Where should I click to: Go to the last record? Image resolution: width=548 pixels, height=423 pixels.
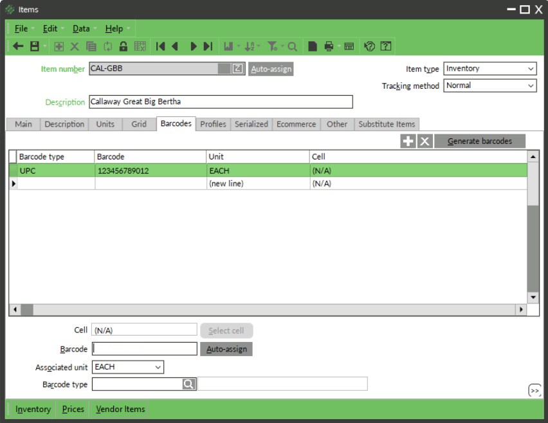tap(208, 46)
